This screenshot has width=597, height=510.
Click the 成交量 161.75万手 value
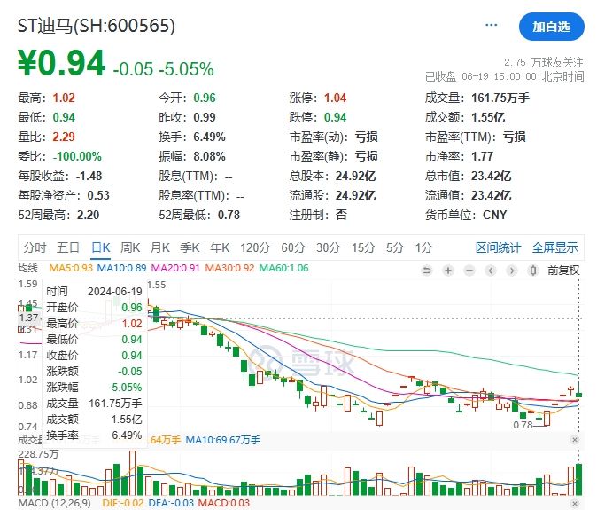coord(500,98)
